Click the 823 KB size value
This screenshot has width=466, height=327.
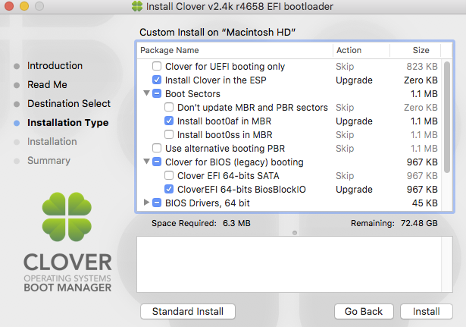coord(422,66)
